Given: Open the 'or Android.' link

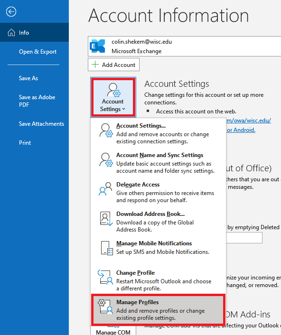Looking at the screenshot, I should [x=241, y=130].
